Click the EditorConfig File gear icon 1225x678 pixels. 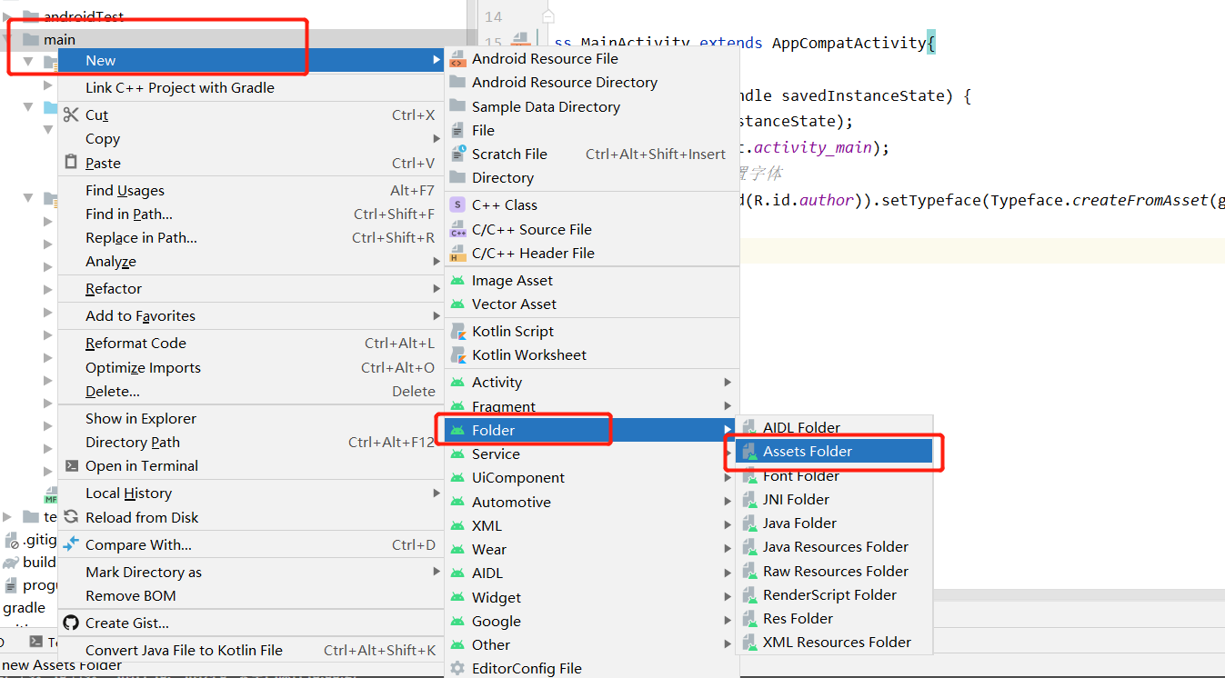click(458, 668)
